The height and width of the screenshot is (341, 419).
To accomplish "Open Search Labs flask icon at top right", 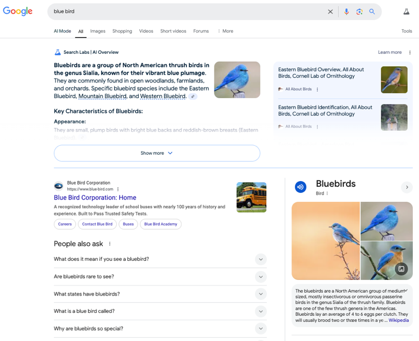I will click(407, 12).
